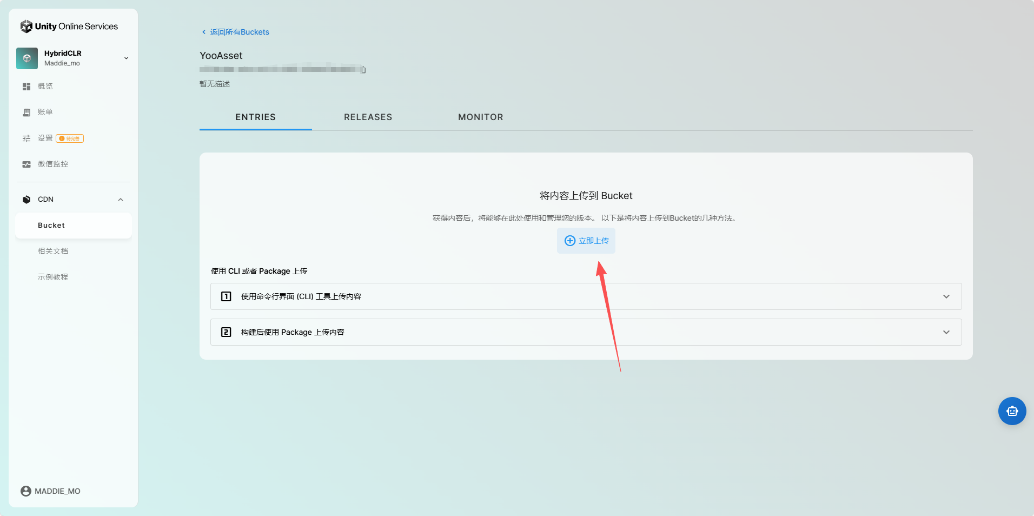
Task: Switch to the ENTRIES tab
Action: click(x=256, y=117)
